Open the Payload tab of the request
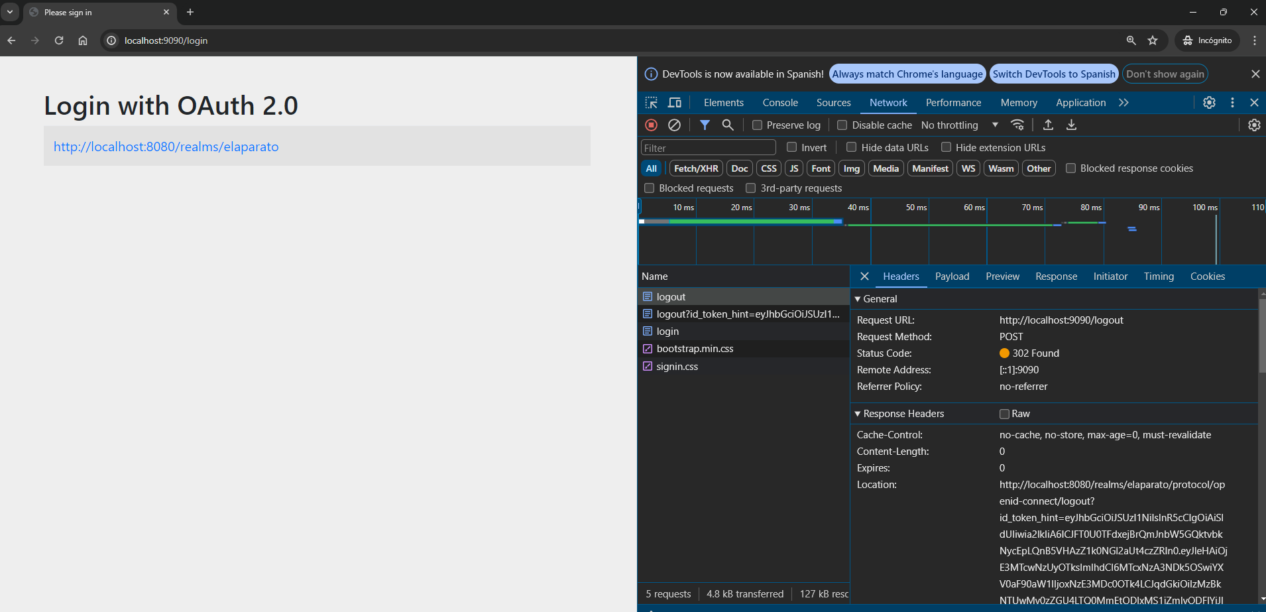Screen dimensions: 1266x612 point(952,276)
